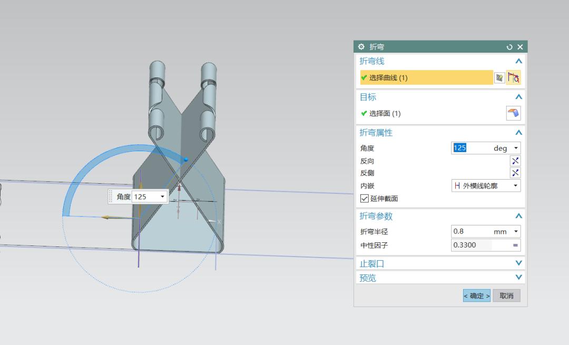569x345 pixels.
Task: Collapse the 折弯属性 section
Action: 518,132
